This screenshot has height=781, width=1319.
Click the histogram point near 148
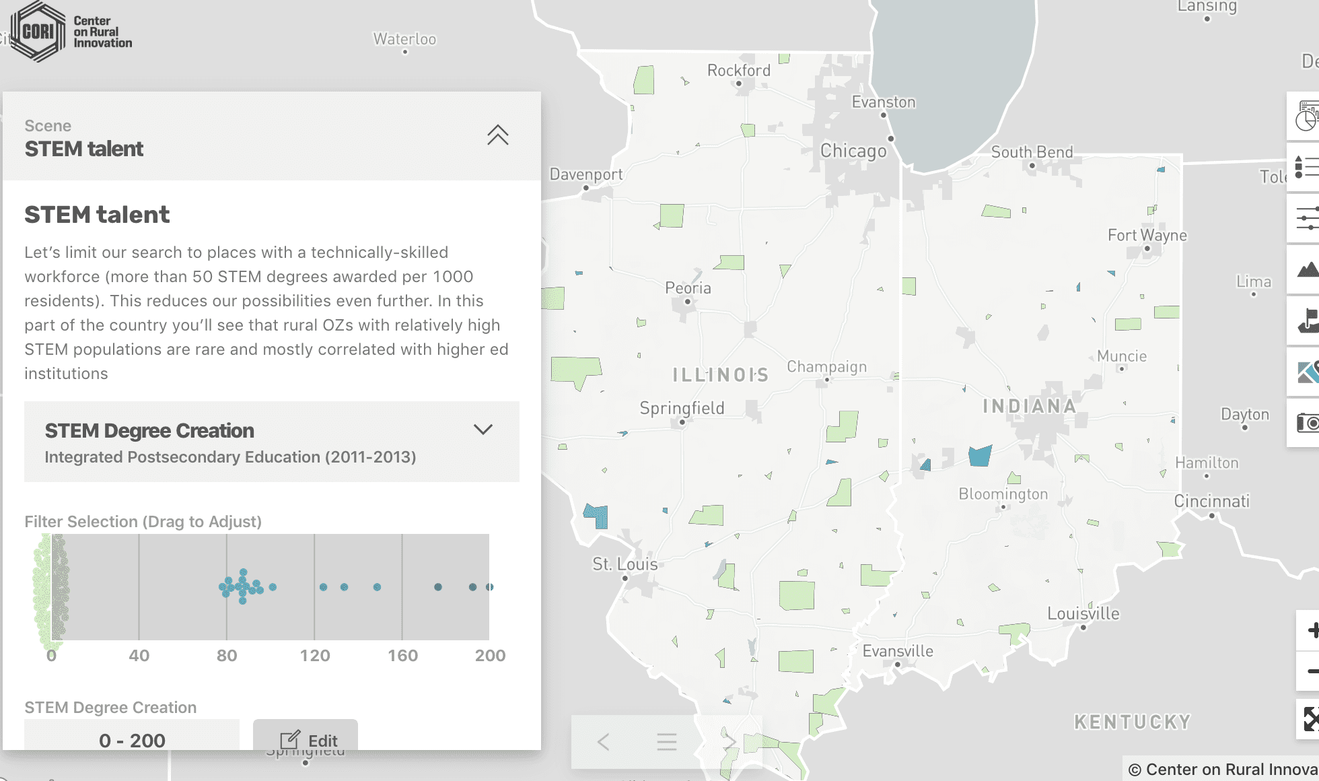click(x=377, y=587)
